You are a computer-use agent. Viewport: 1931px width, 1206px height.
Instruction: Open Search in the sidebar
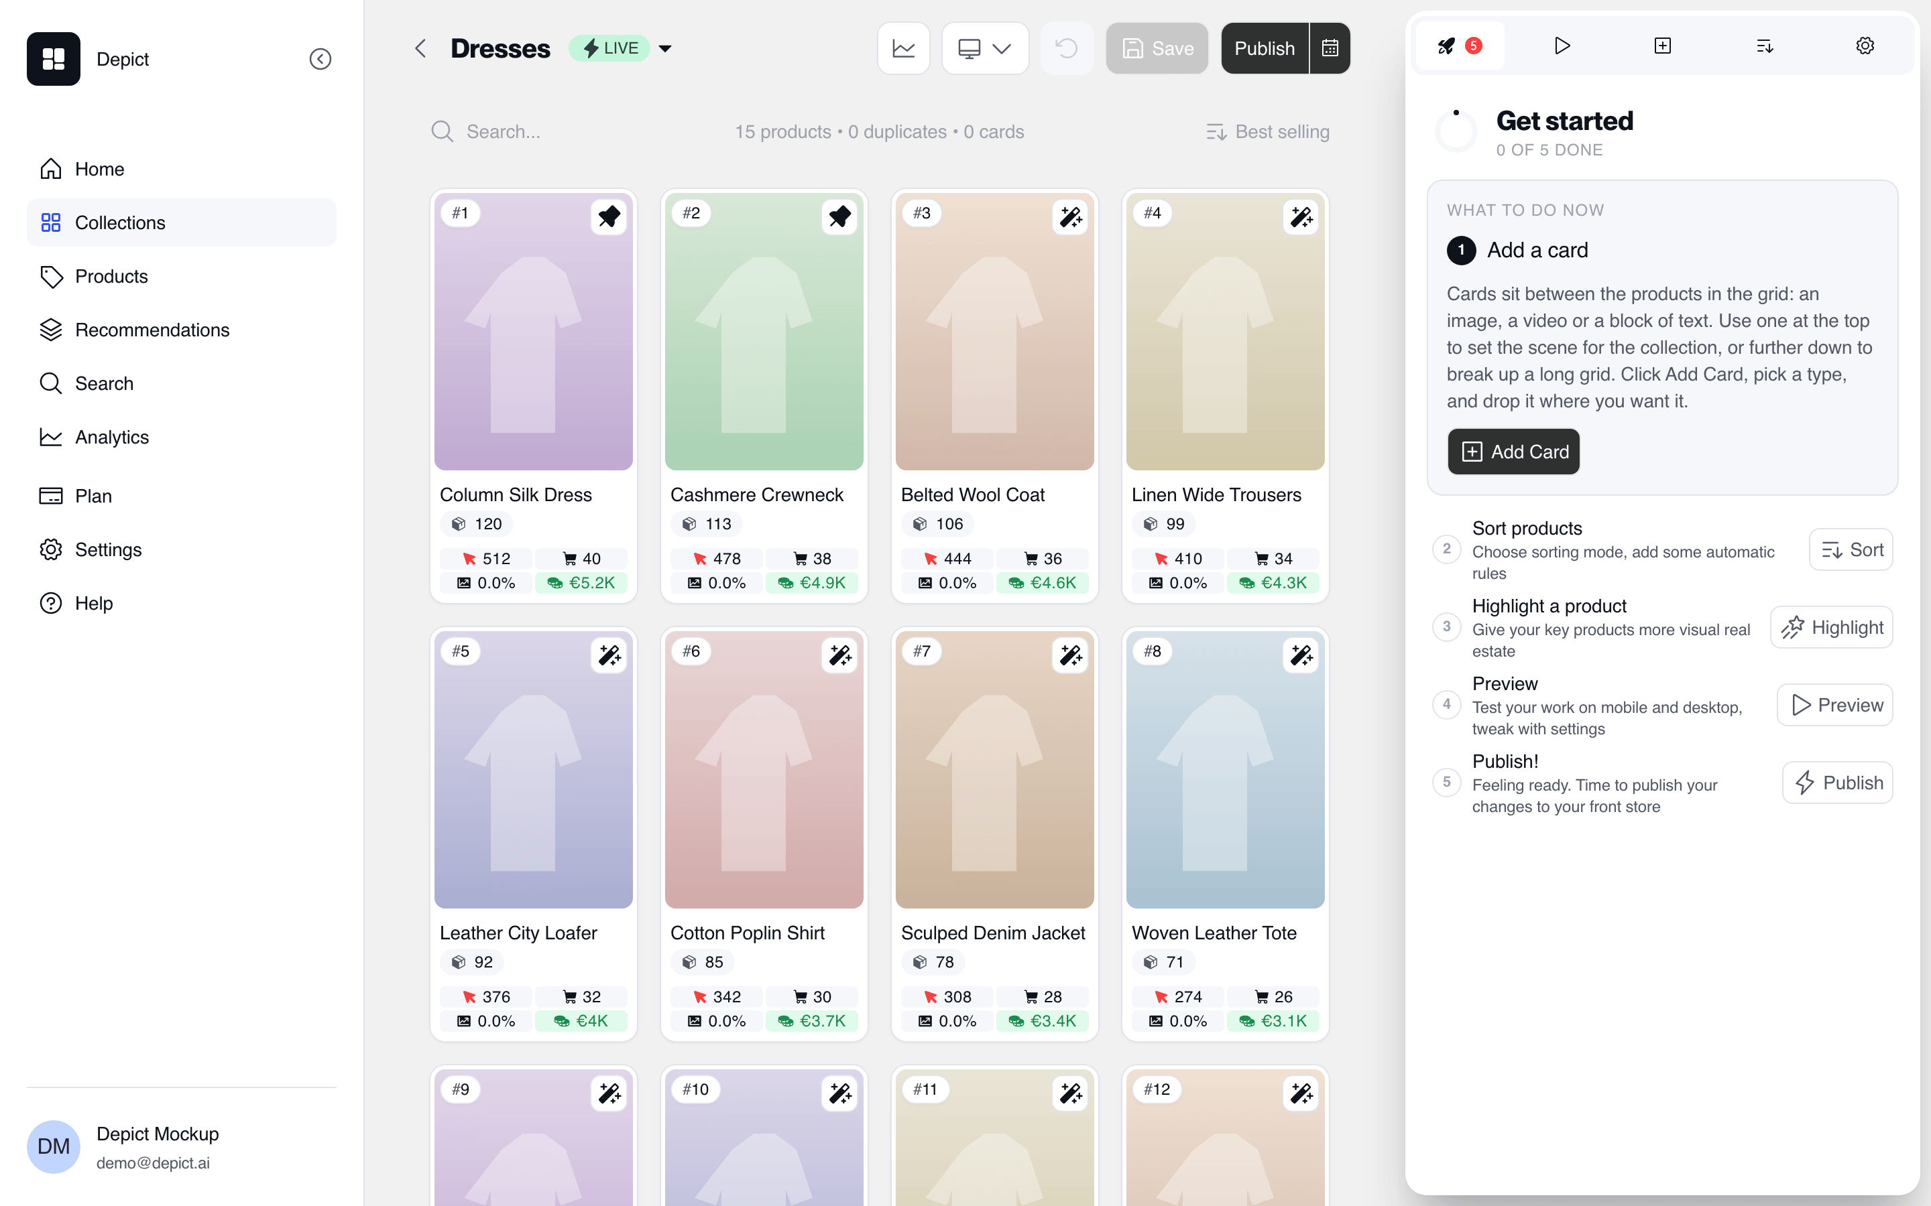point(181,384)
